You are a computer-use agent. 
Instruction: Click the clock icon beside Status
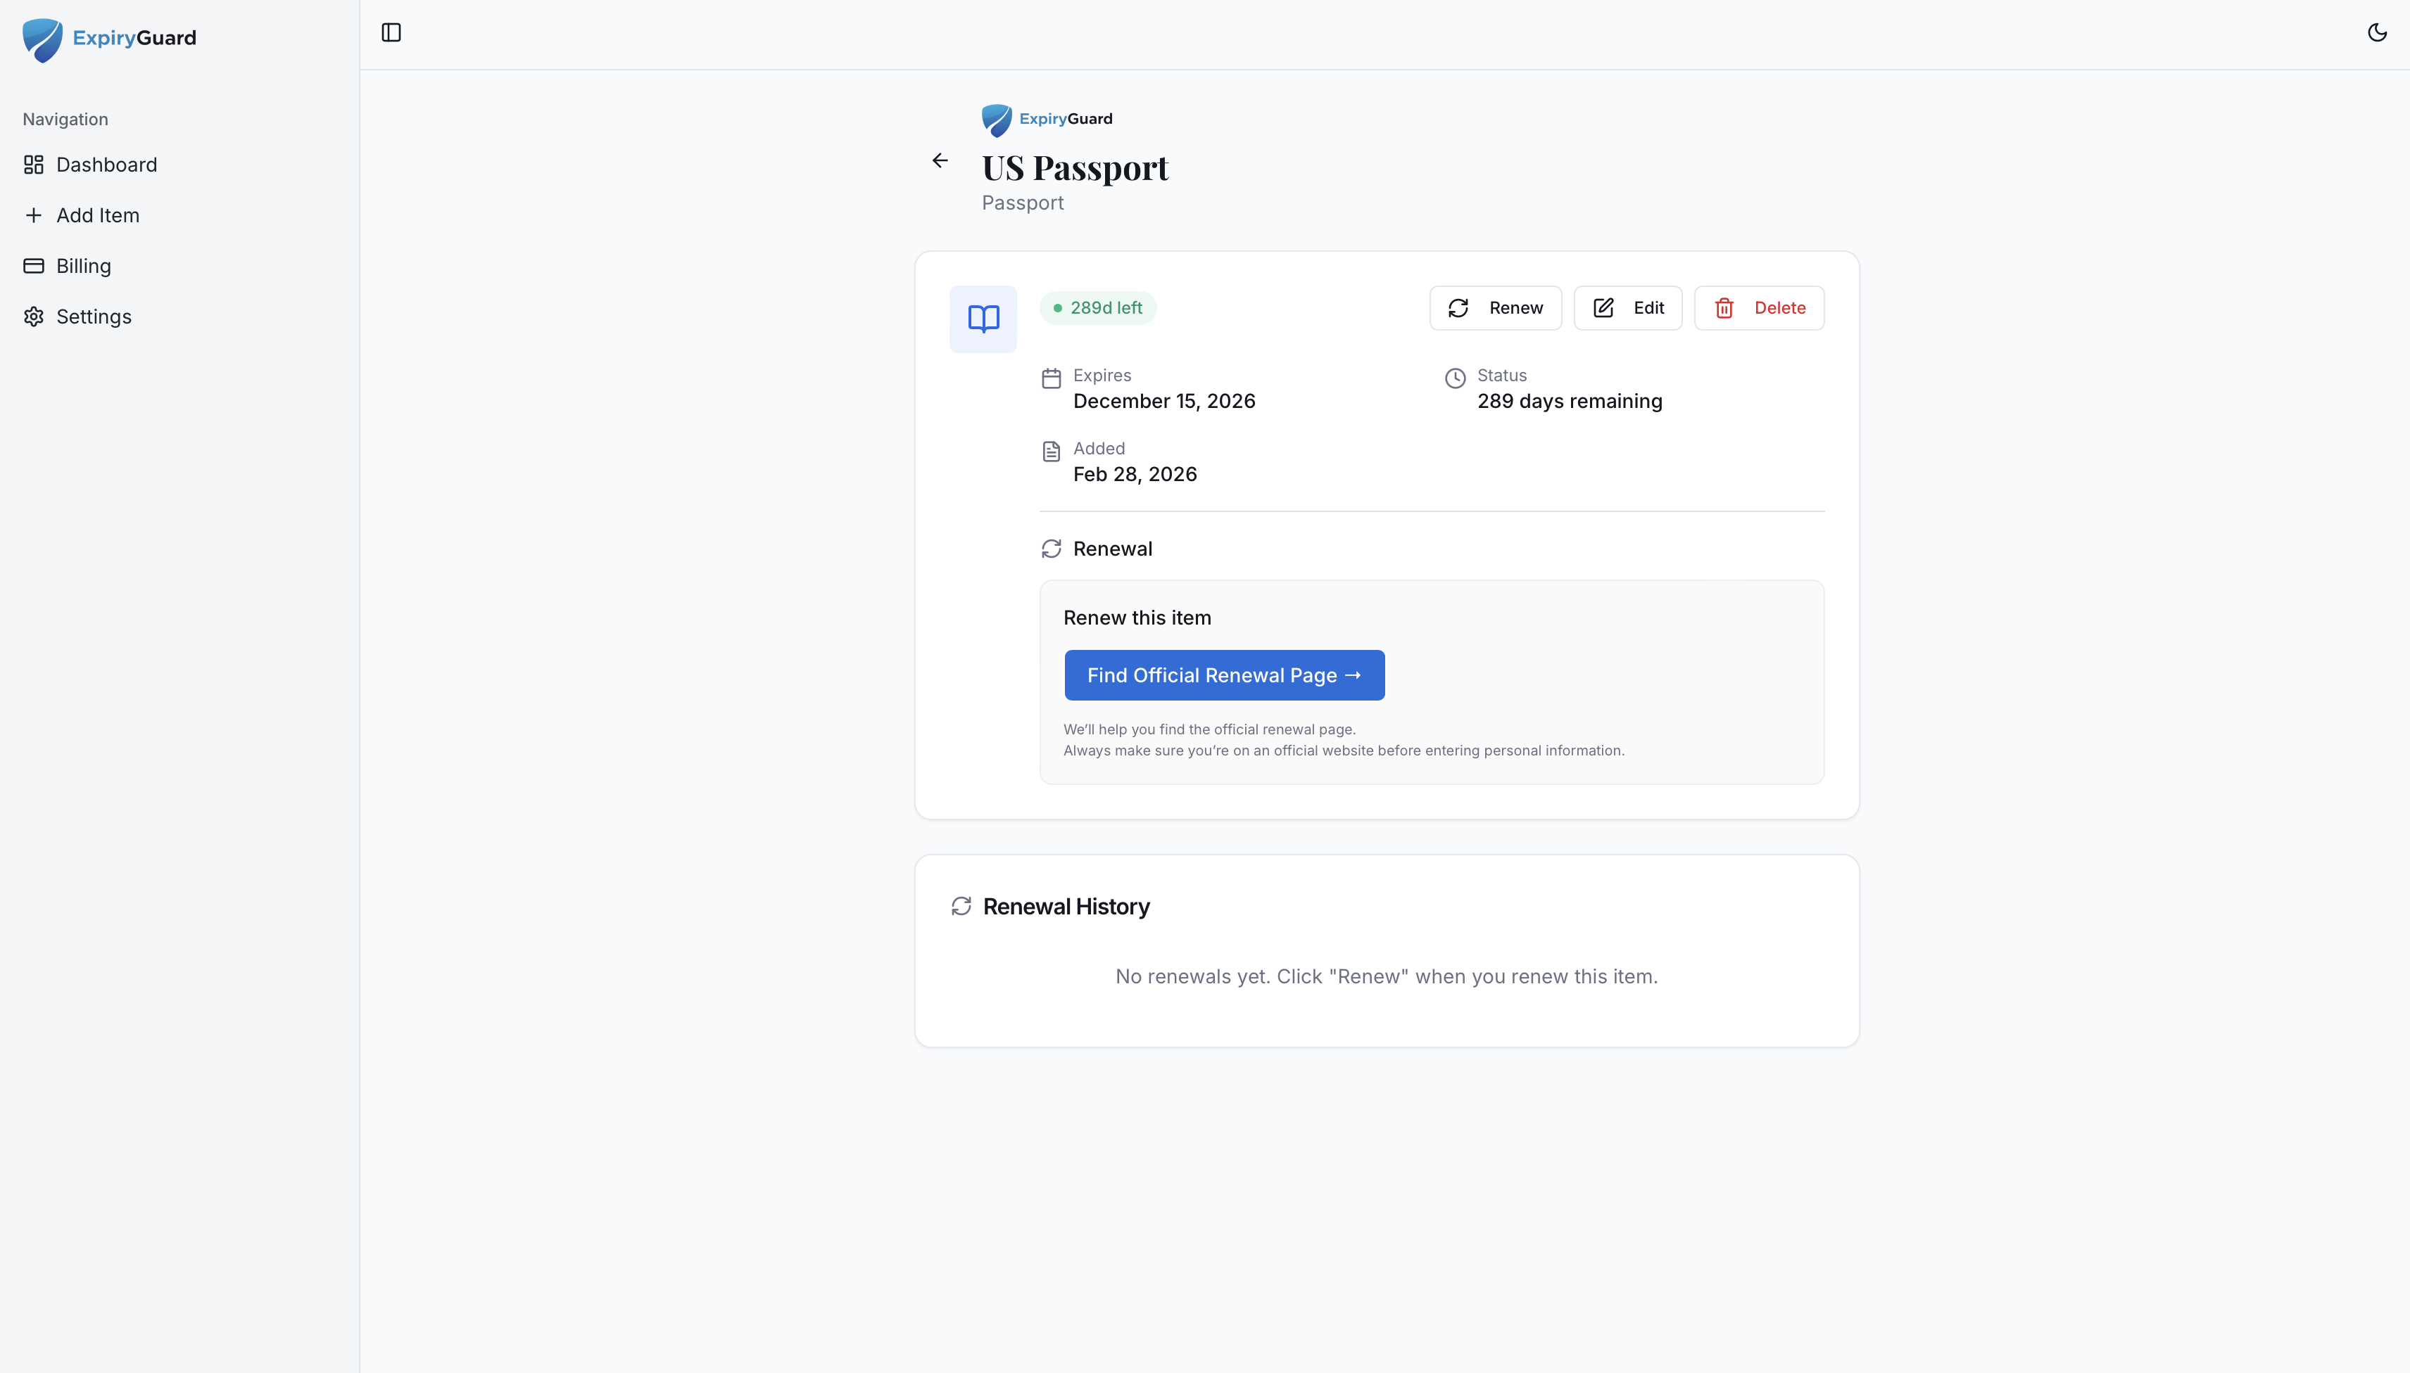(x=1454, y=377)
